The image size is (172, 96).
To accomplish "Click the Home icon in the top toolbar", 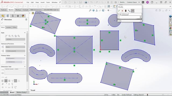I will tap(66, 2).
